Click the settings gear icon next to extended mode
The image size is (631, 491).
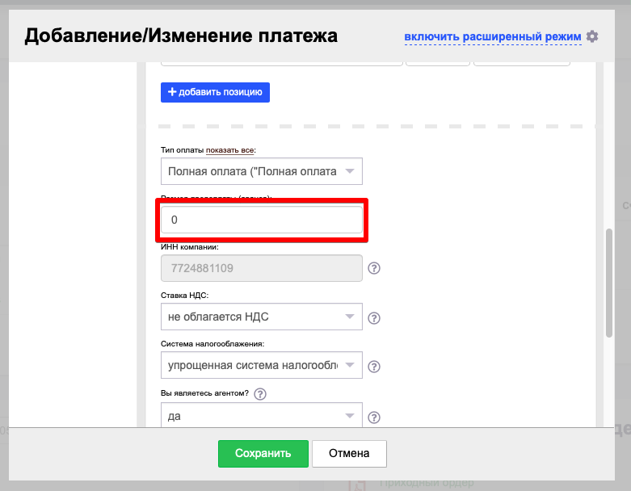pyautogui.click(x=592, y=36)
